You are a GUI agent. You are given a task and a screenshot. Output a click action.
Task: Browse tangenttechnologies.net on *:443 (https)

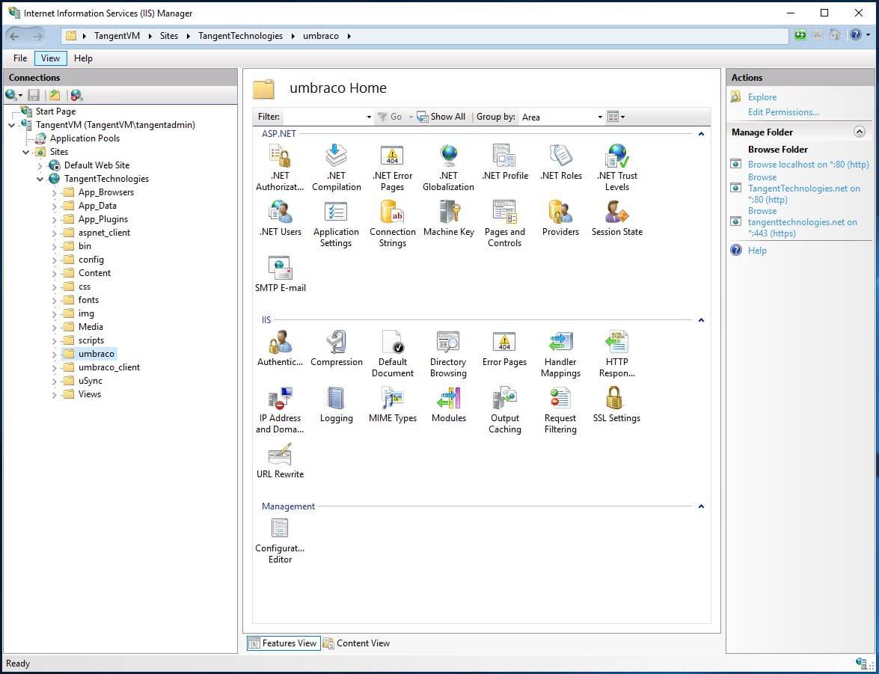[802, 222]
